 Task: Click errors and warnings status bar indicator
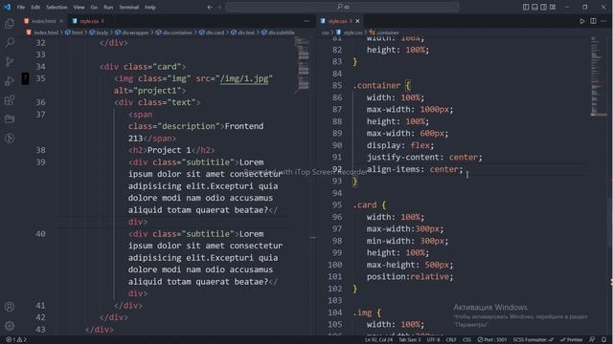point(15,340)
